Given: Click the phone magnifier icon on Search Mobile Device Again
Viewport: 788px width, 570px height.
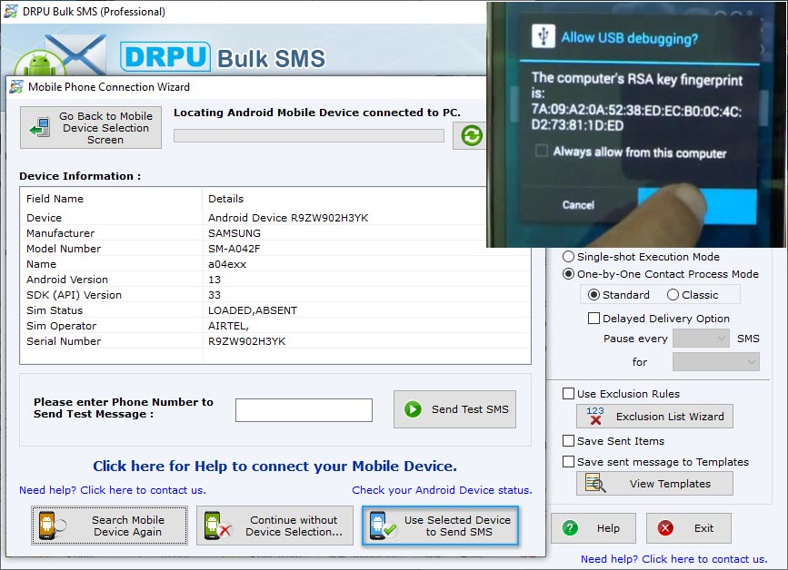Looking at the screenshot, I should click(x=51, y=526).
